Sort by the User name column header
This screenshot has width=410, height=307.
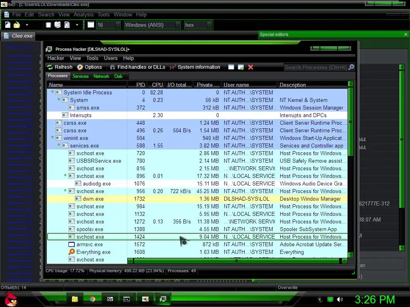pos(249,85)
